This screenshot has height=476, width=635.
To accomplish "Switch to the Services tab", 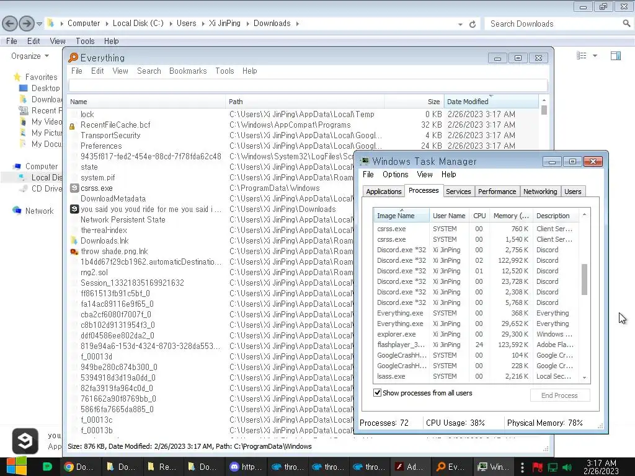I will (x=458, y=192).
